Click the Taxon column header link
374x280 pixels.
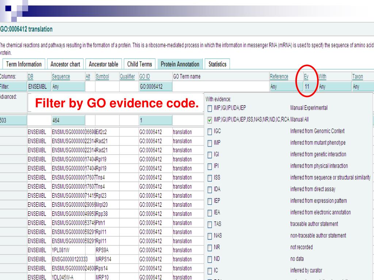[358, 77]
